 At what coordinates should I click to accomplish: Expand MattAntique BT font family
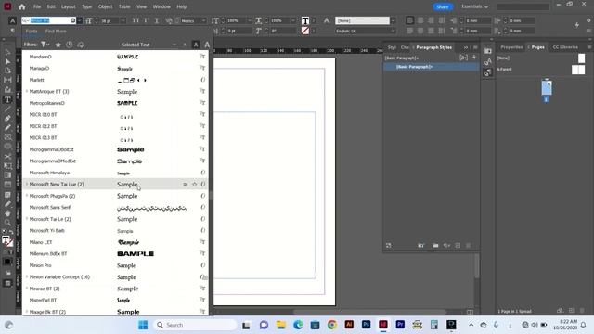coord(27,91)
